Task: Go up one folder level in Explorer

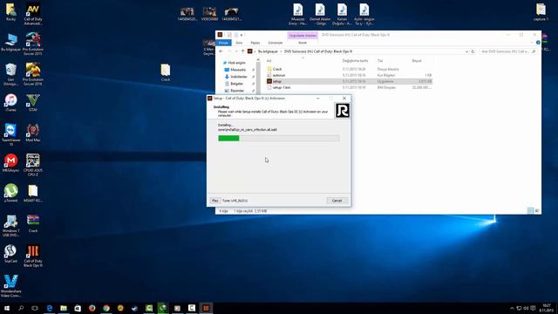Action: [x=242, y=51]
